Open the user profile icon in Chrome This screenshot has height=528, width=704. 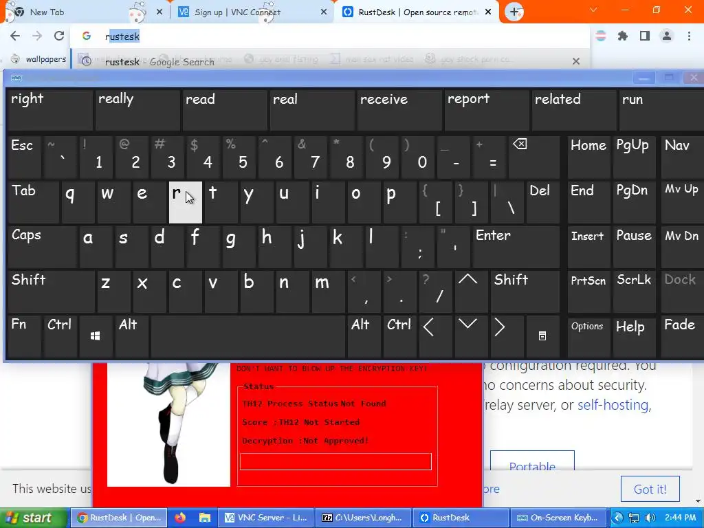click(667, 36)
